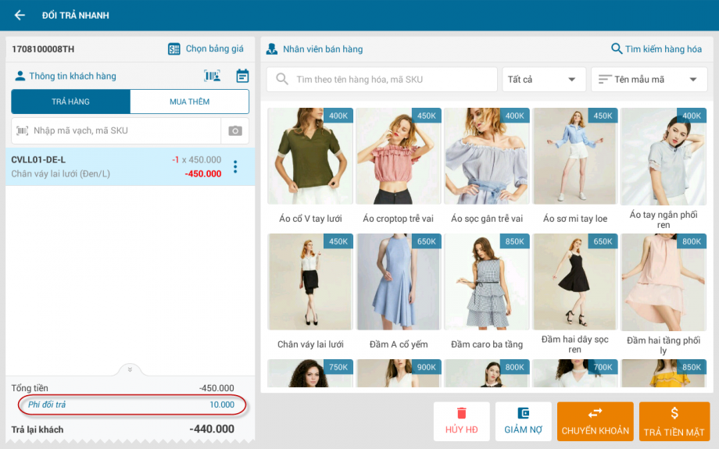The image size is (719, 449).
Task: Click the order code 1708100008TH
Action: (x=43, y=49)
